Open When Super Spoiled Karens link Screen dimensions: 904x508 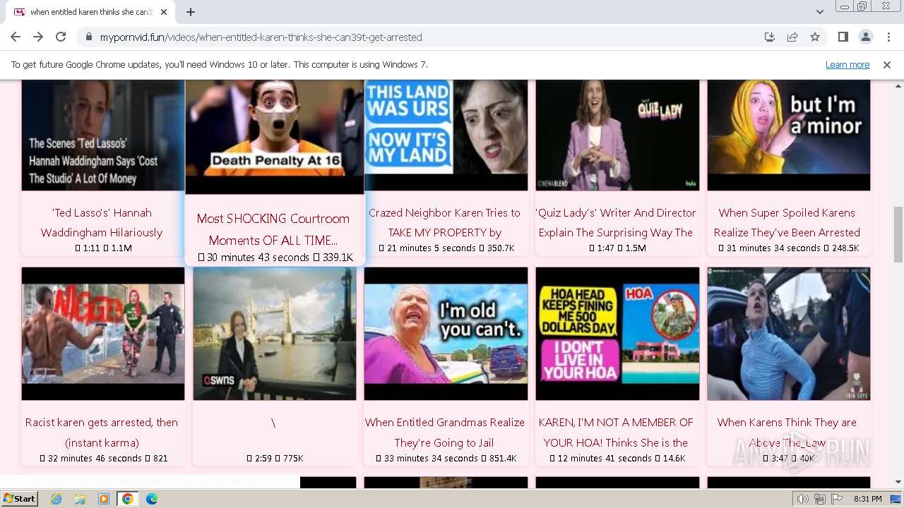(787, 222)
